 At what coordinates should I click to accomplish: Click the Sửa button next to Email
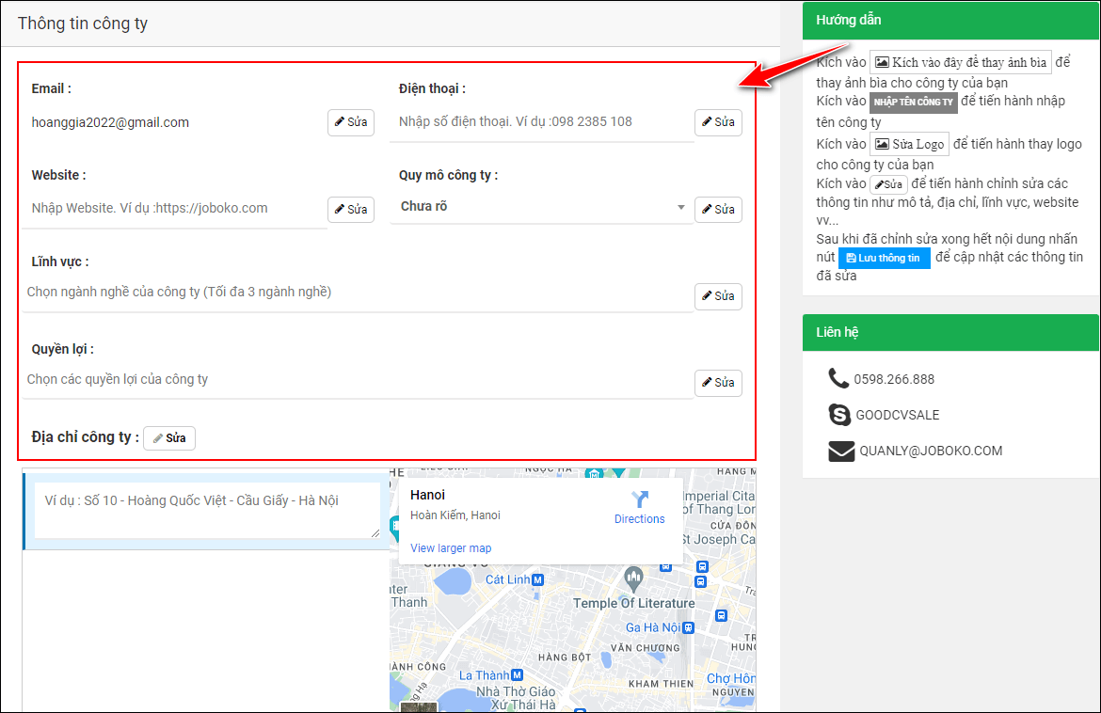(350, 122)
